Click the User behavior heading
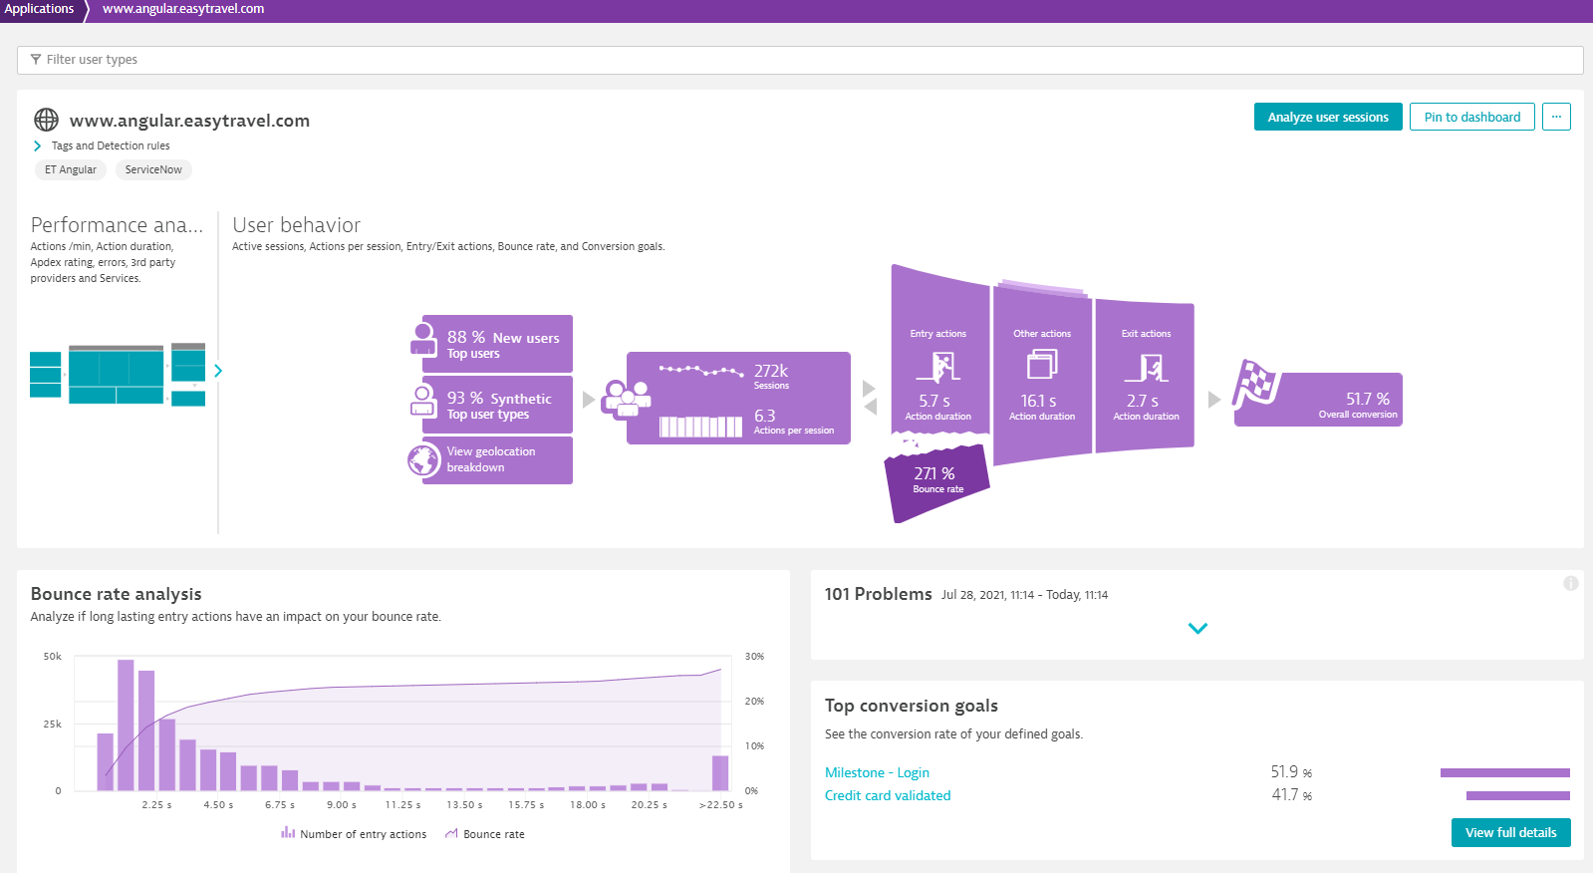 (297, 225)
